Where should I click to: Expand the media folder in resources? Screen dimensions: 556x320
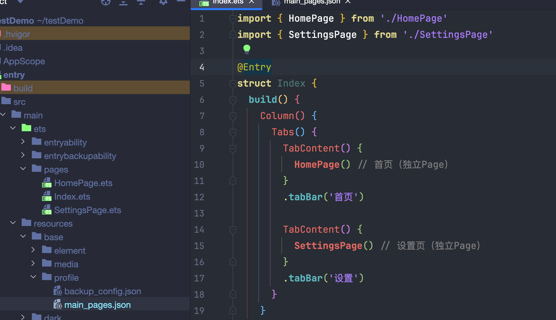click(33, 264)
